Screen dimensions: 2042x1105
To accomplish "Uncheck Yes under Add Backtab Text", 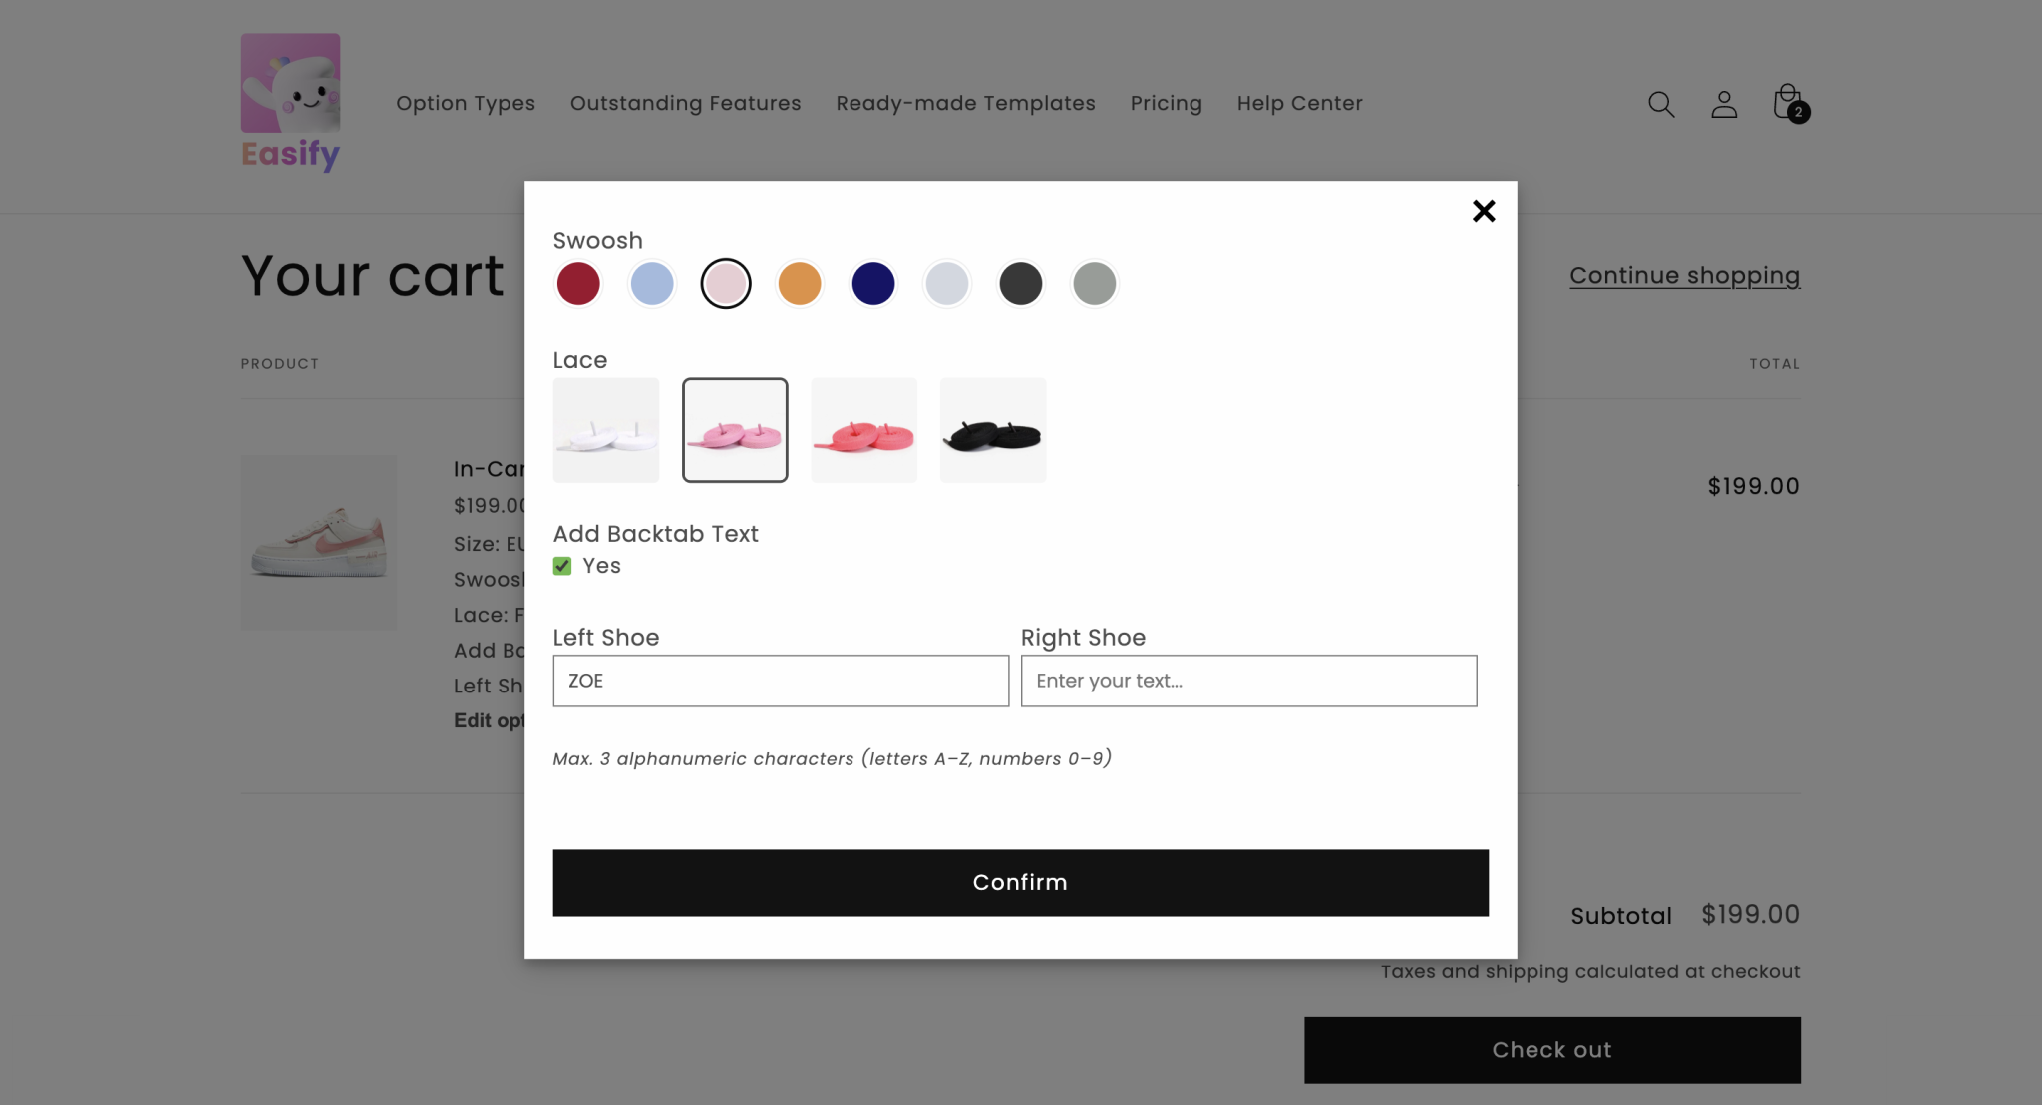I will (562, 565).
